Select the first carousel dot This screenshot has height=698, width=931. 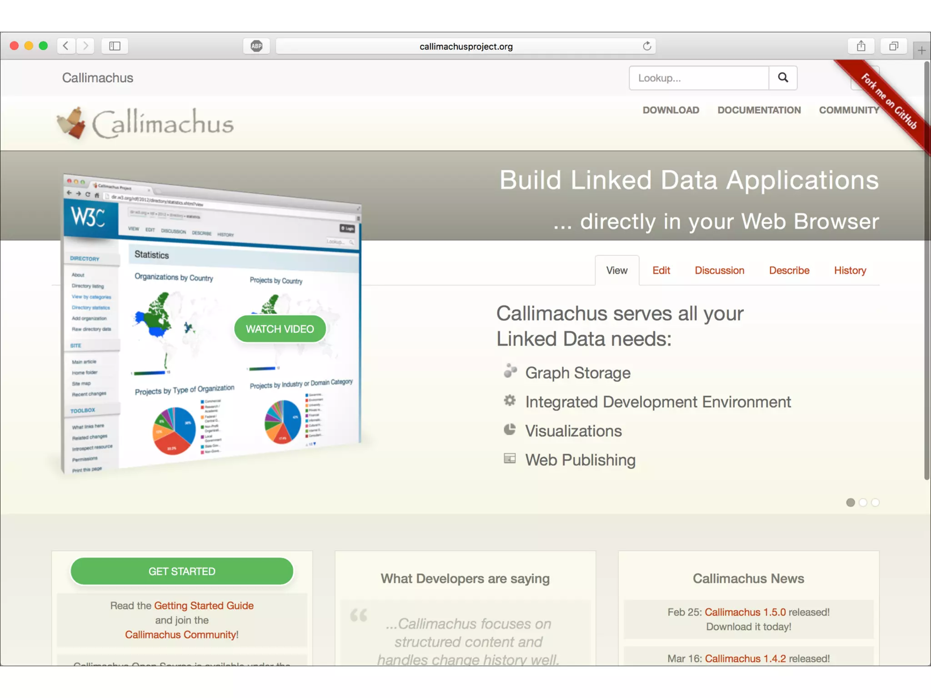pyautogui.click(x=850, y=503)
